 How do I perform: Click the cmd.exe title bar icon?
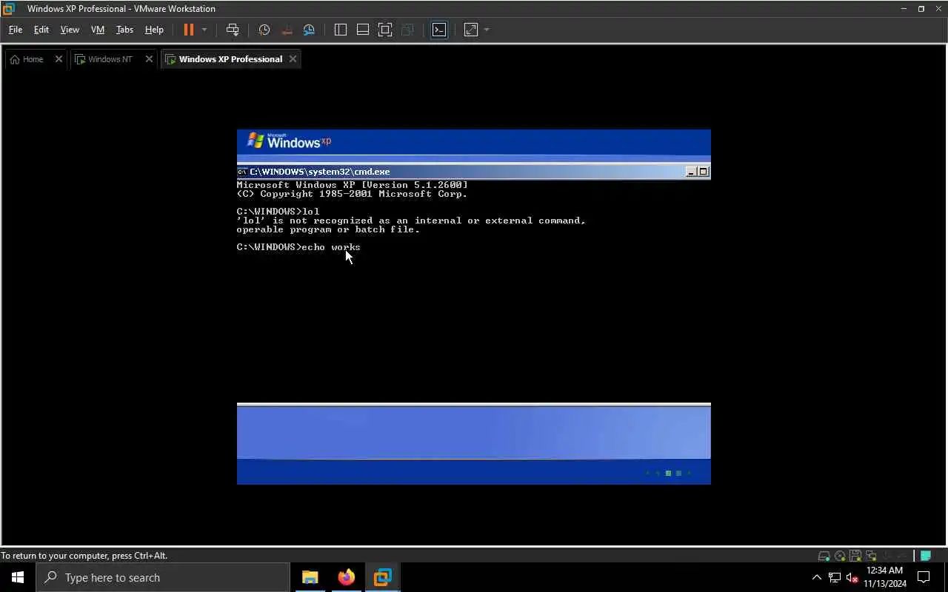[x=242, y=172]
